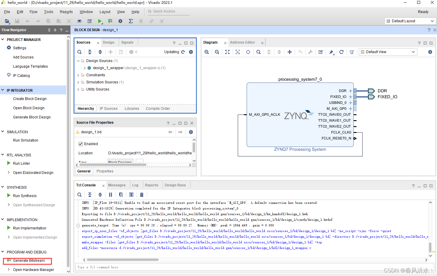Collapse Design Sources tree node
Image resolution: width=437 pixels, height=276 pixels.
78,61
